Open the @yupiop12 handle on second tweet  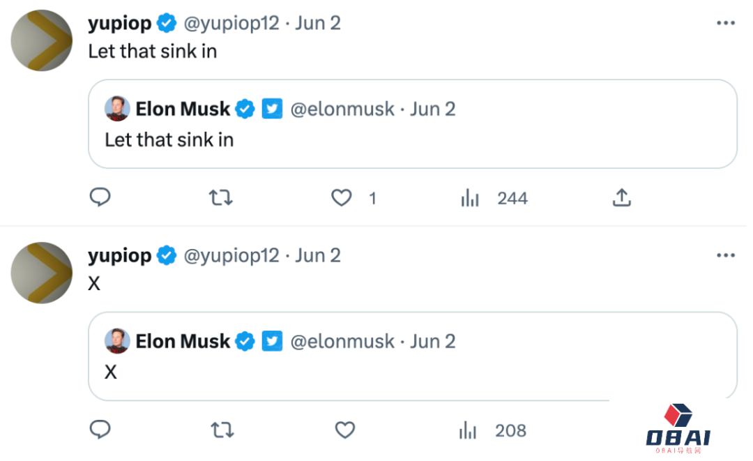click(x=231, y=255)
